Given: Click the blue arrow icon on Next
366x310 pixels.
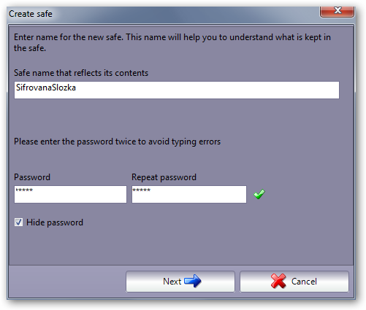Looking at the screenshot, I should click(193, 281).
